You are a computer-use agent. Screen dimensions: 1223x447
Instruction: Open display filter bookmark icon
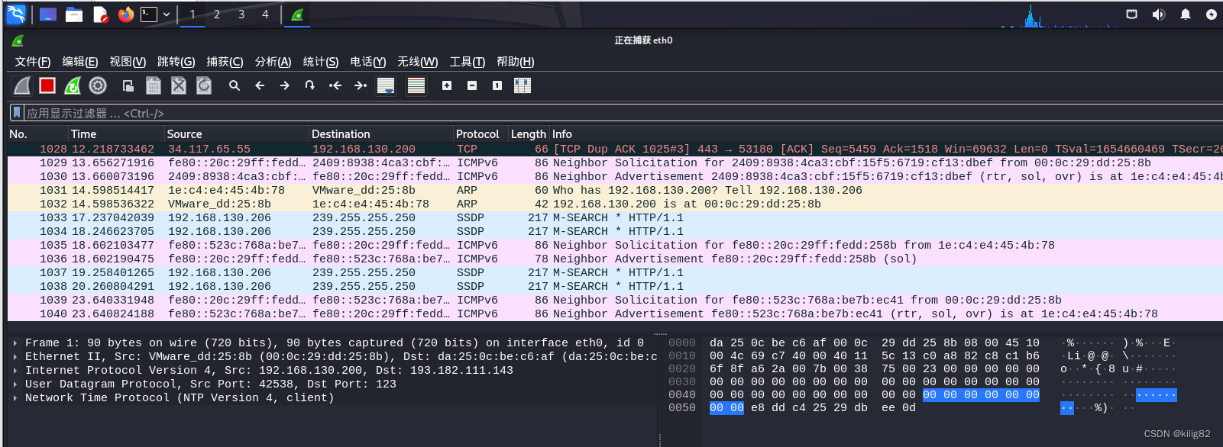(x=16, y=113)
